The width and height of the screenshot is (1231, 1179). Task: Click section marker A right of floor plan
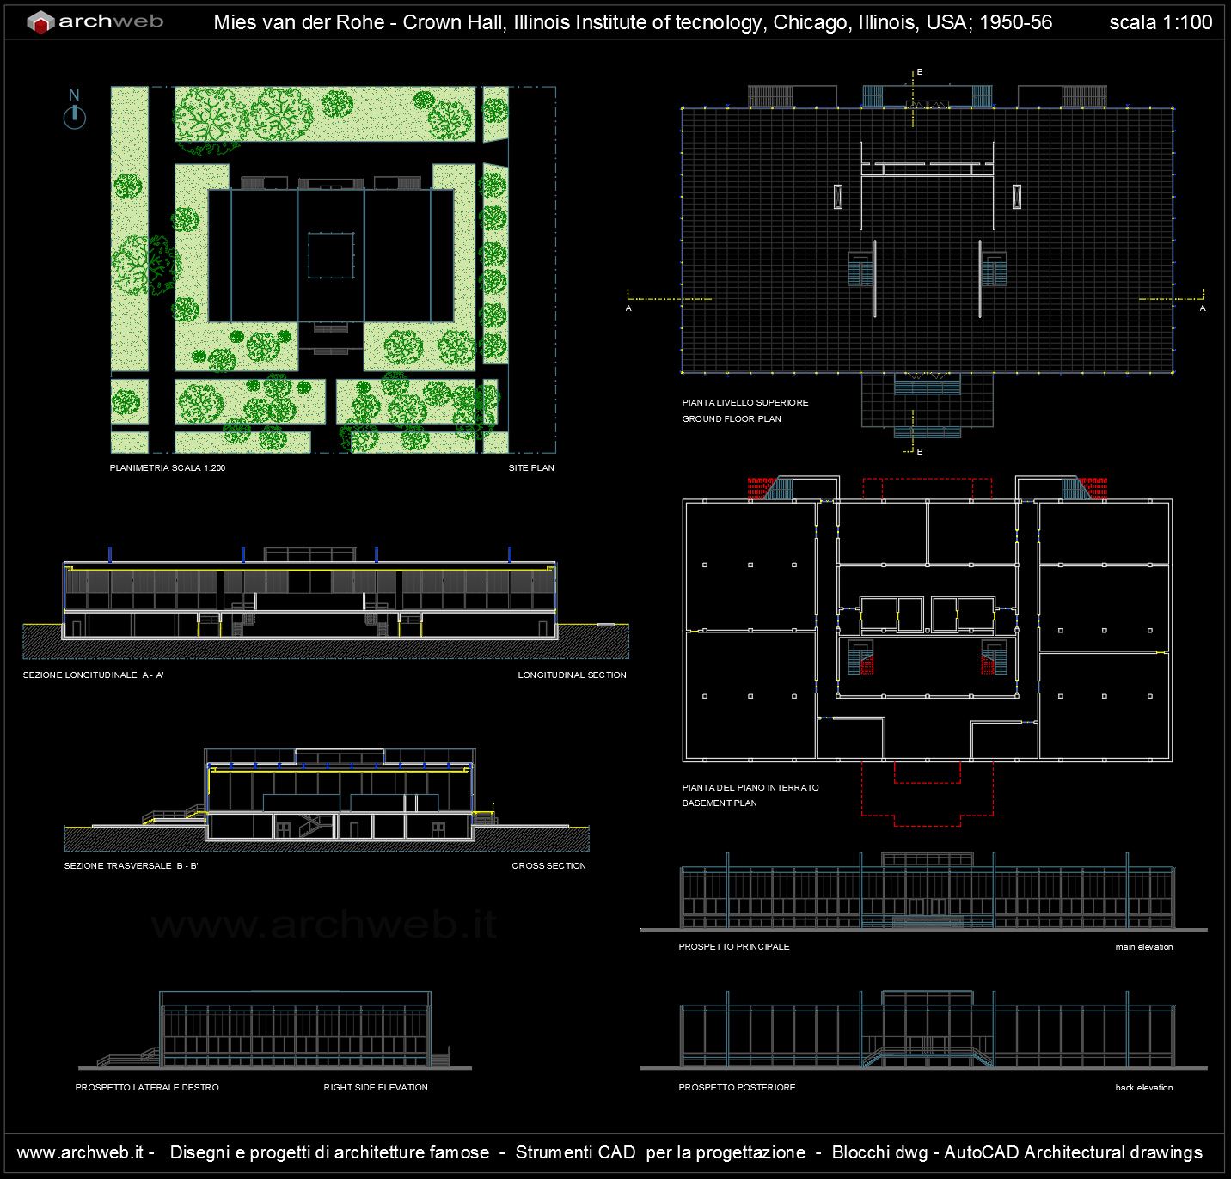[x=1203, y=308]
